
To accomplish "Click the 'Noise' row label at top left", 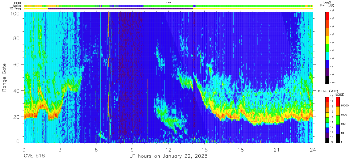I will click(17, 6).
